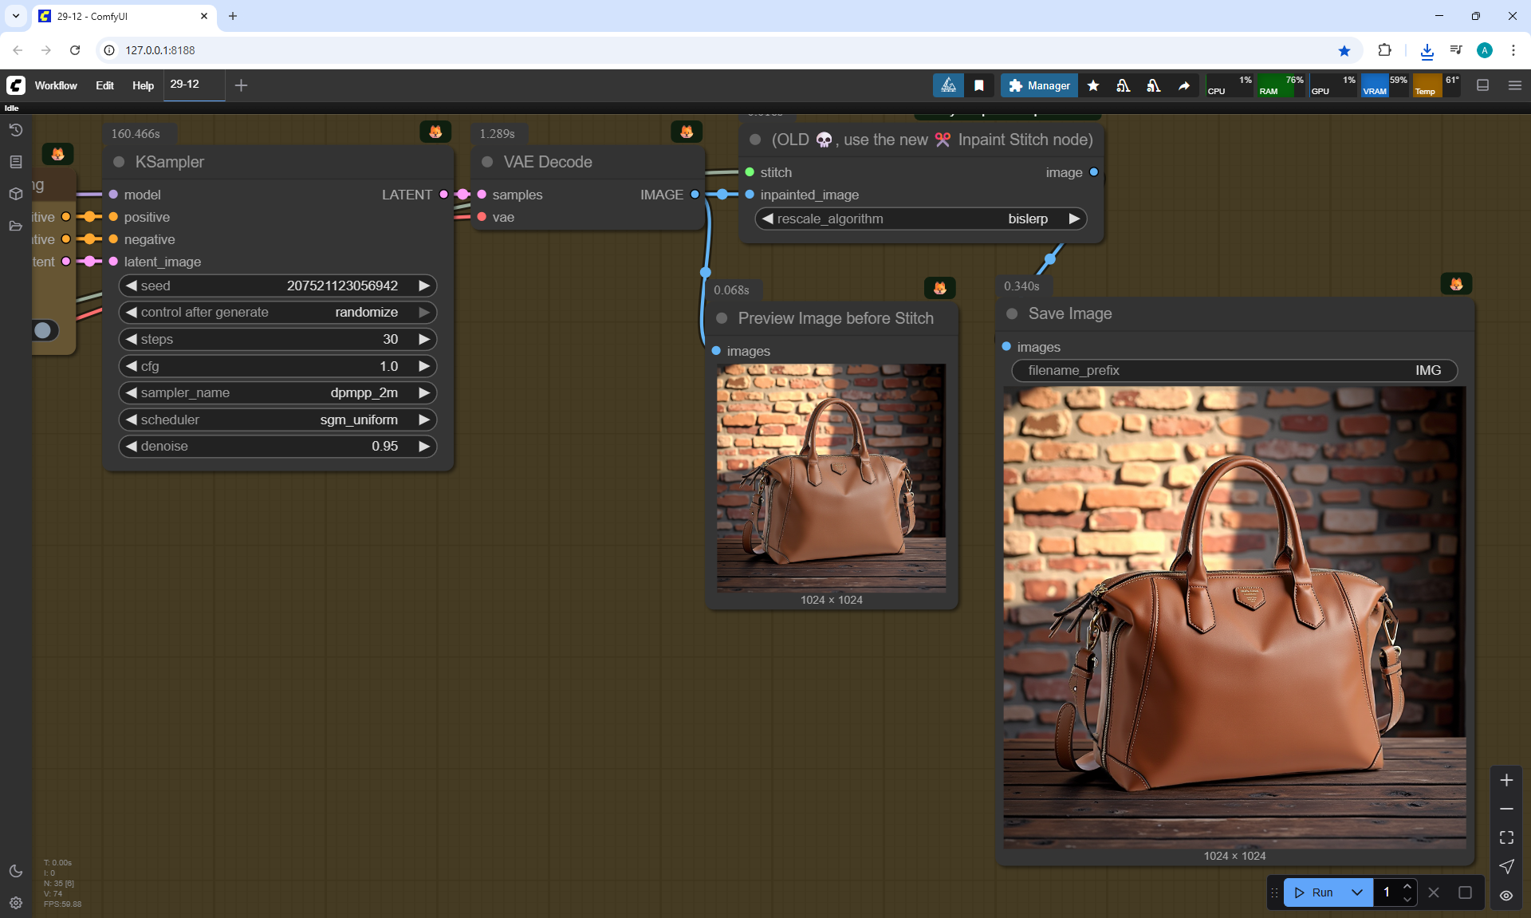Expand the Run button dropdown chevron
Viewport: 1531px width, 918px height.
pos(1357,892)
